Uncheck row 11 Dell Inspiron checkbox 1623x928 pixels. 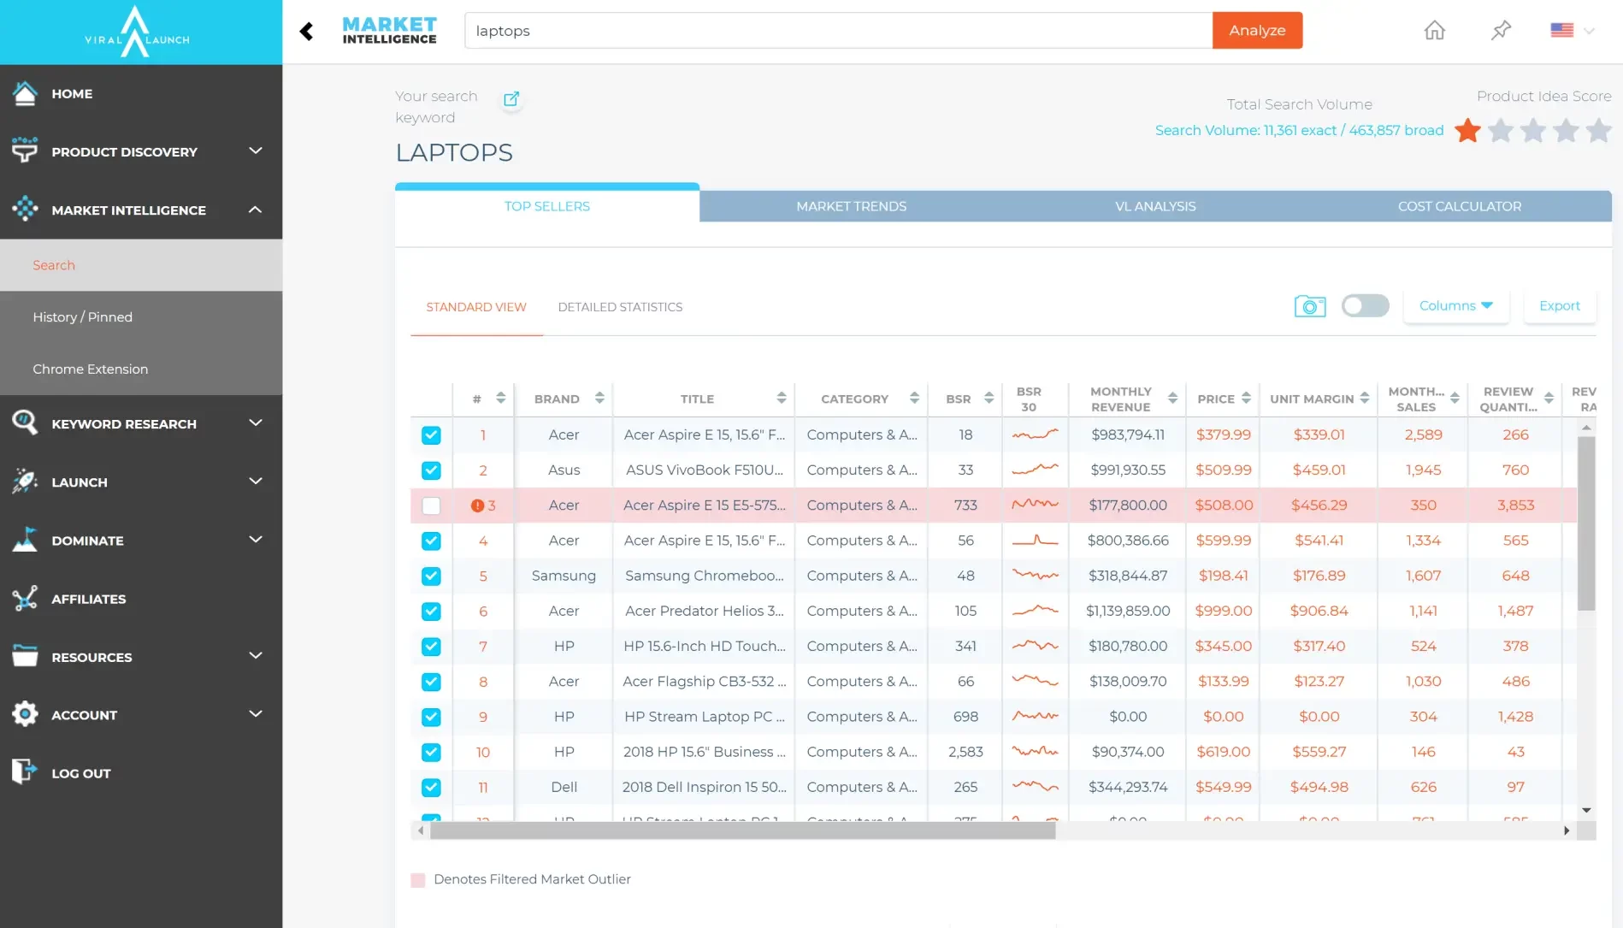click(431, 788)
